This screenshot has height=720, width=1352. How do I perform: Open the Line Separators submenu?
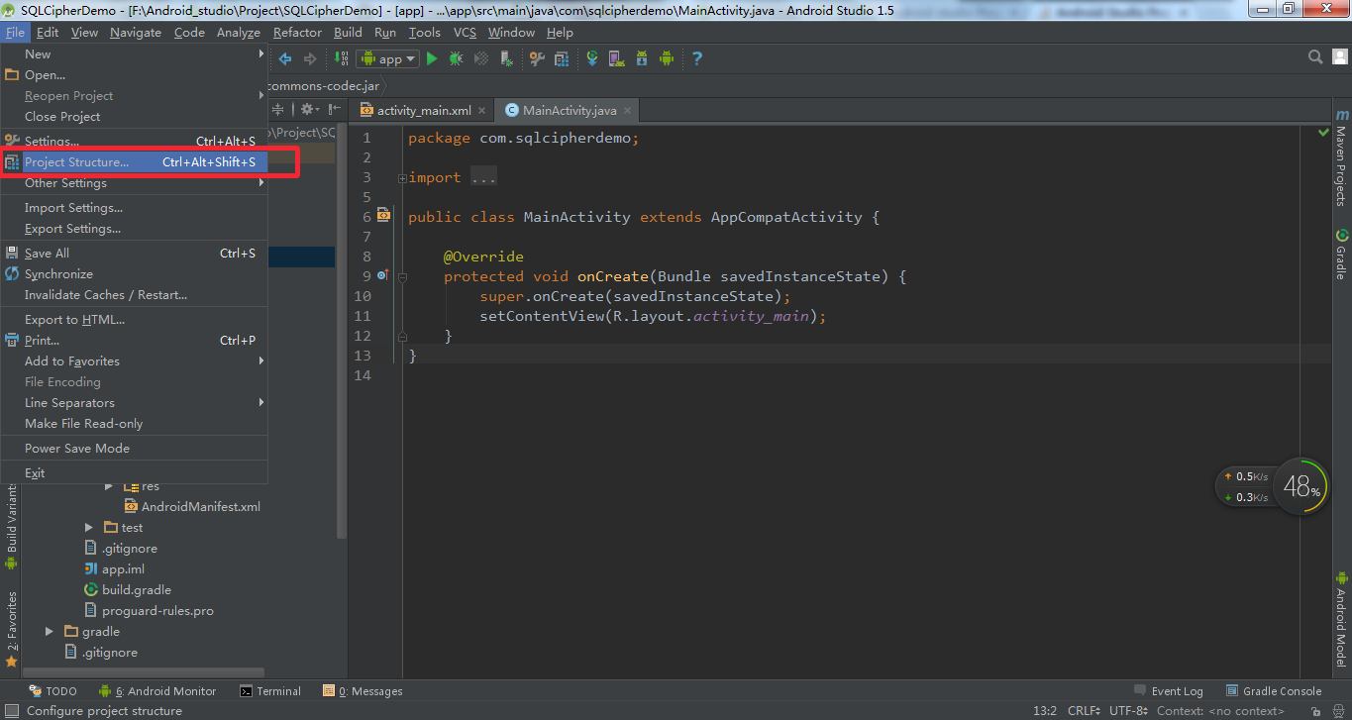click(x=135, y=402)
